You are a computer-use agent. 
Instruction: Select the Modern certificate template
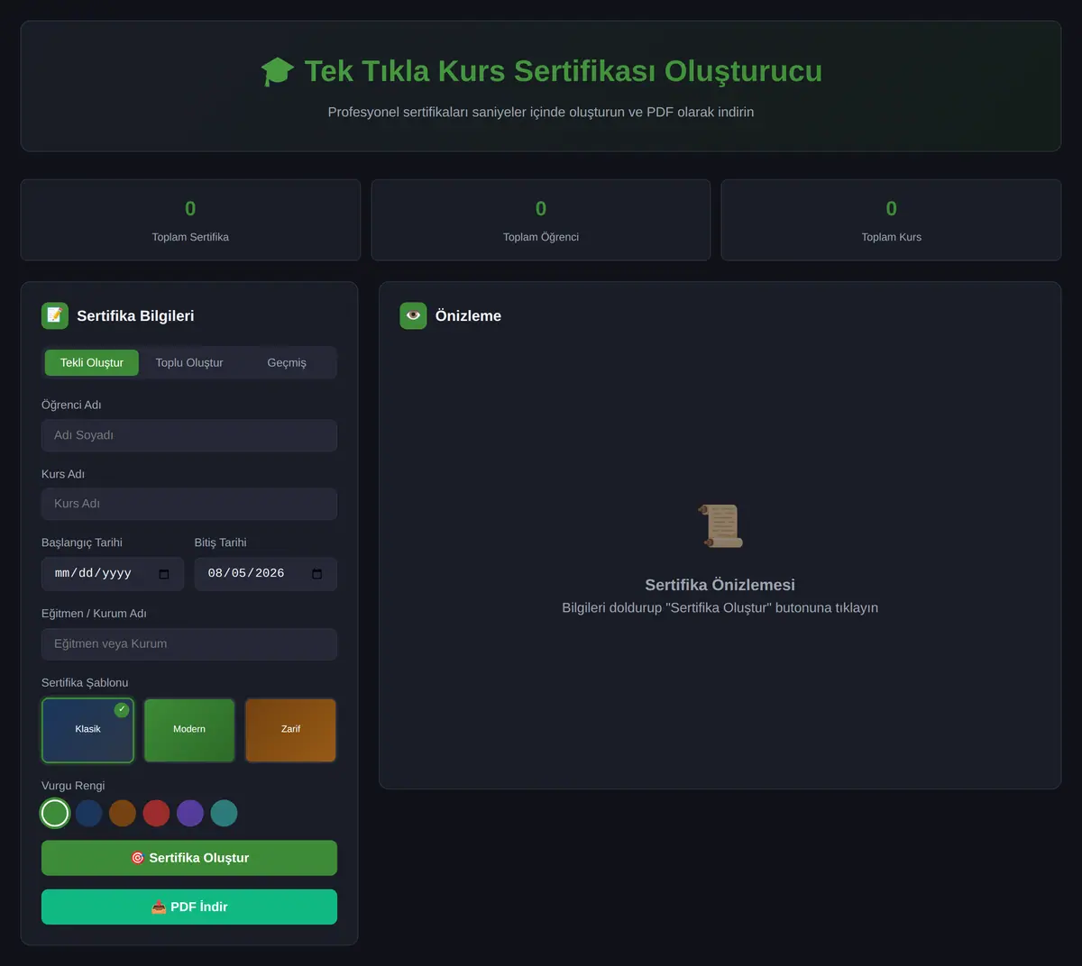189,730
